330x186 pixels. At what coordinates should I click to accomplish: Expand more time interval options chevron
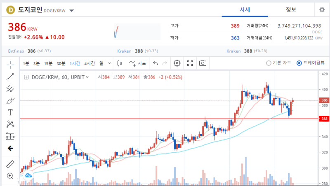(109, 63)
